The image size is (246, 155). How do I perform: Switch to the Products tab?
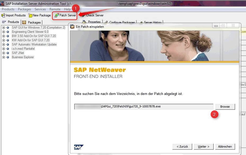tap(11, 22)
